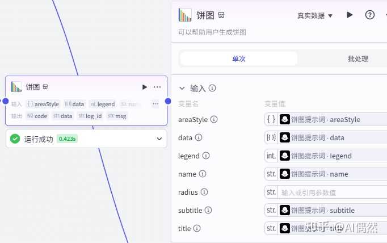Click the info icon beside radius
The height and width of the screenshot is (243, 387).
coord(204,192)
